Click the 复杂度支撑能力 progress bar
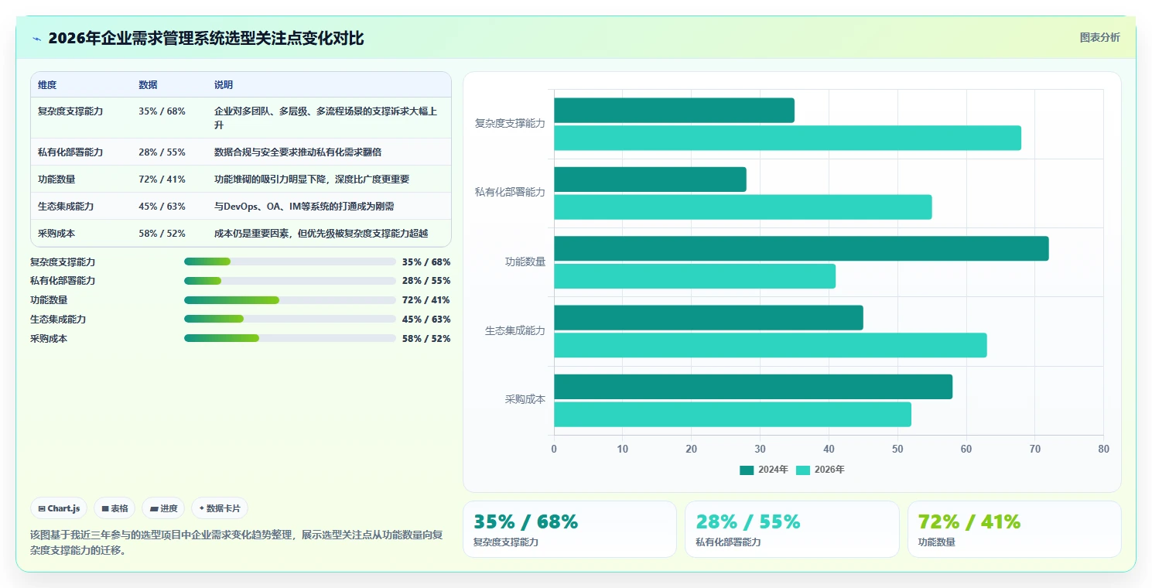This screenshot has width=1152, height=588. tap(290, 262)
